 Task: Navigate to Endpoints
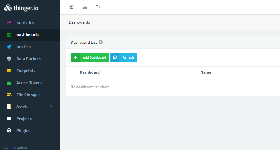click(x=26, y=71)
